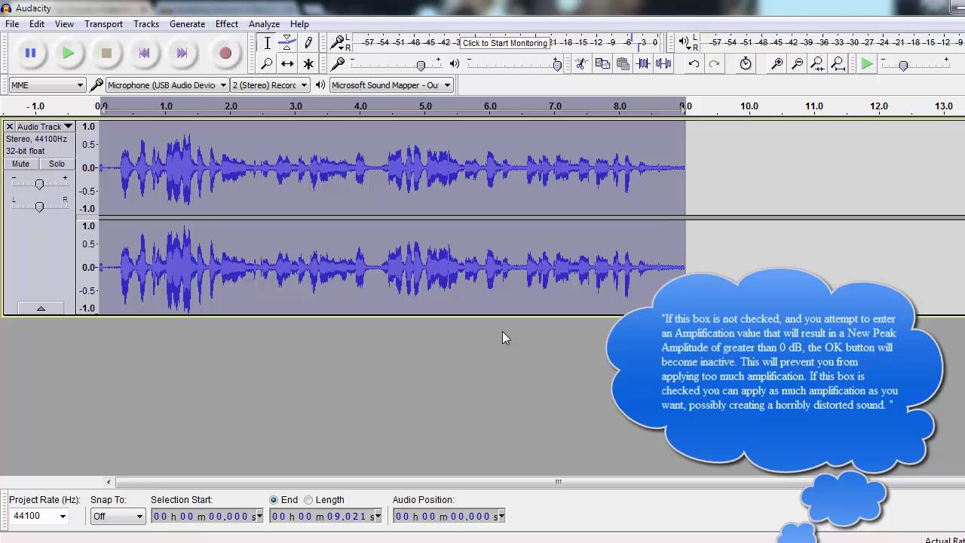
Task: Click the play-at-speed slider
Action: click(904, 66)
